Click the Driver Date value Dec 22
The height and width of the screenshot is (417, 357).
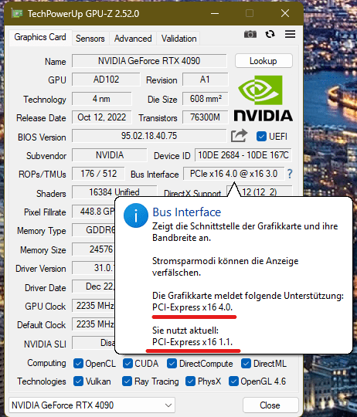[x=93, y=286]
